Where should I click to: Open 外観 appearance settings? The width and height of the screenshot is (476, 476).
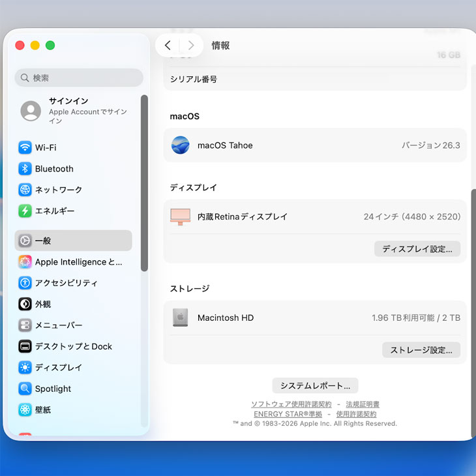(43, 304)
